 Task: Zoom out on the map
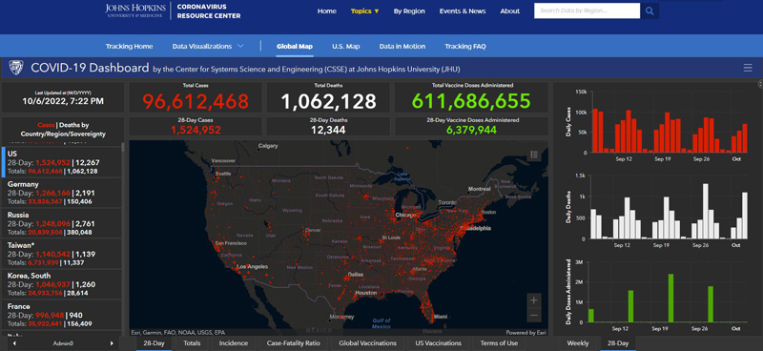[x=534, y=315]
